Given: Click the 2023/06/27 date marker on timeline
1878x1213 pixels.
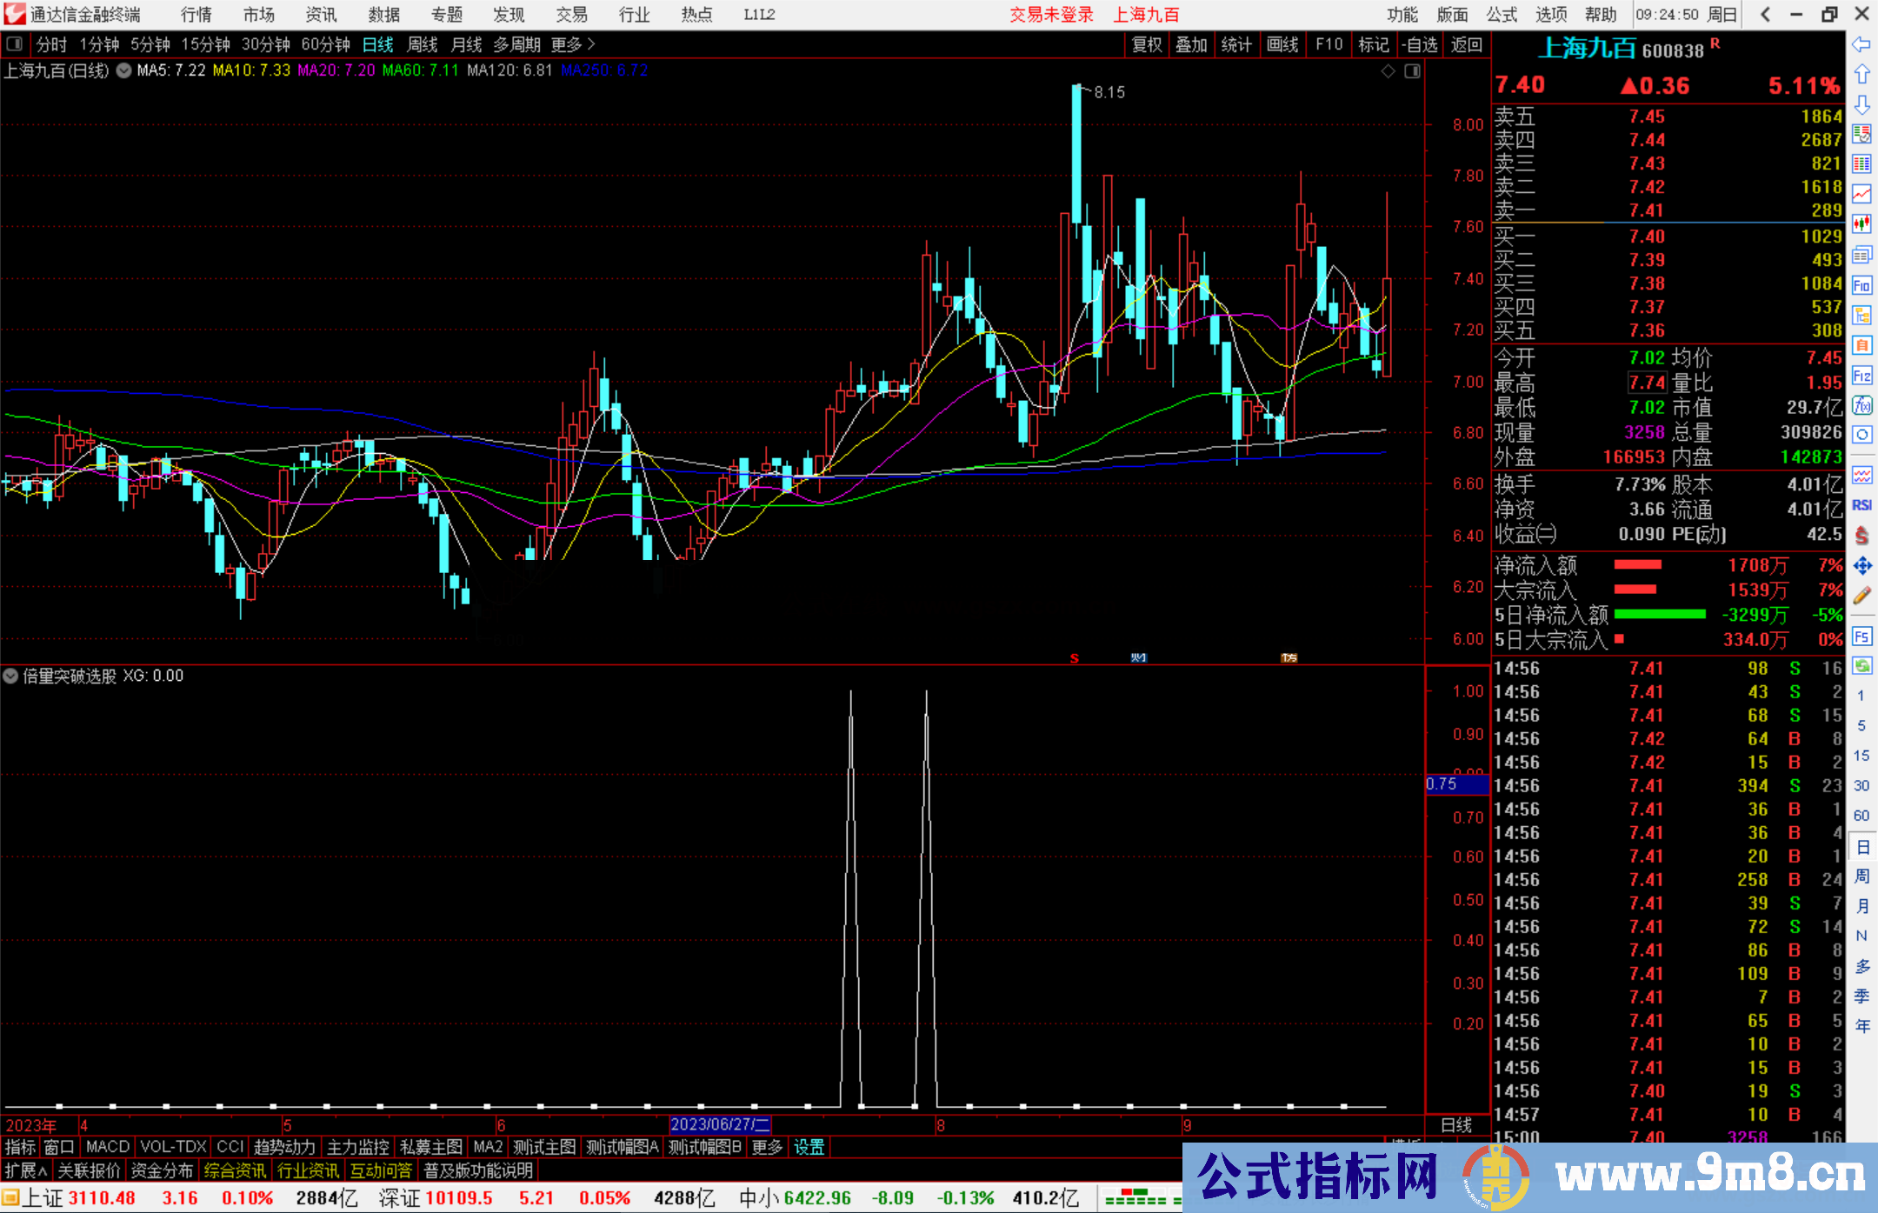Looking at the screenshot, I should (720, 1124).
